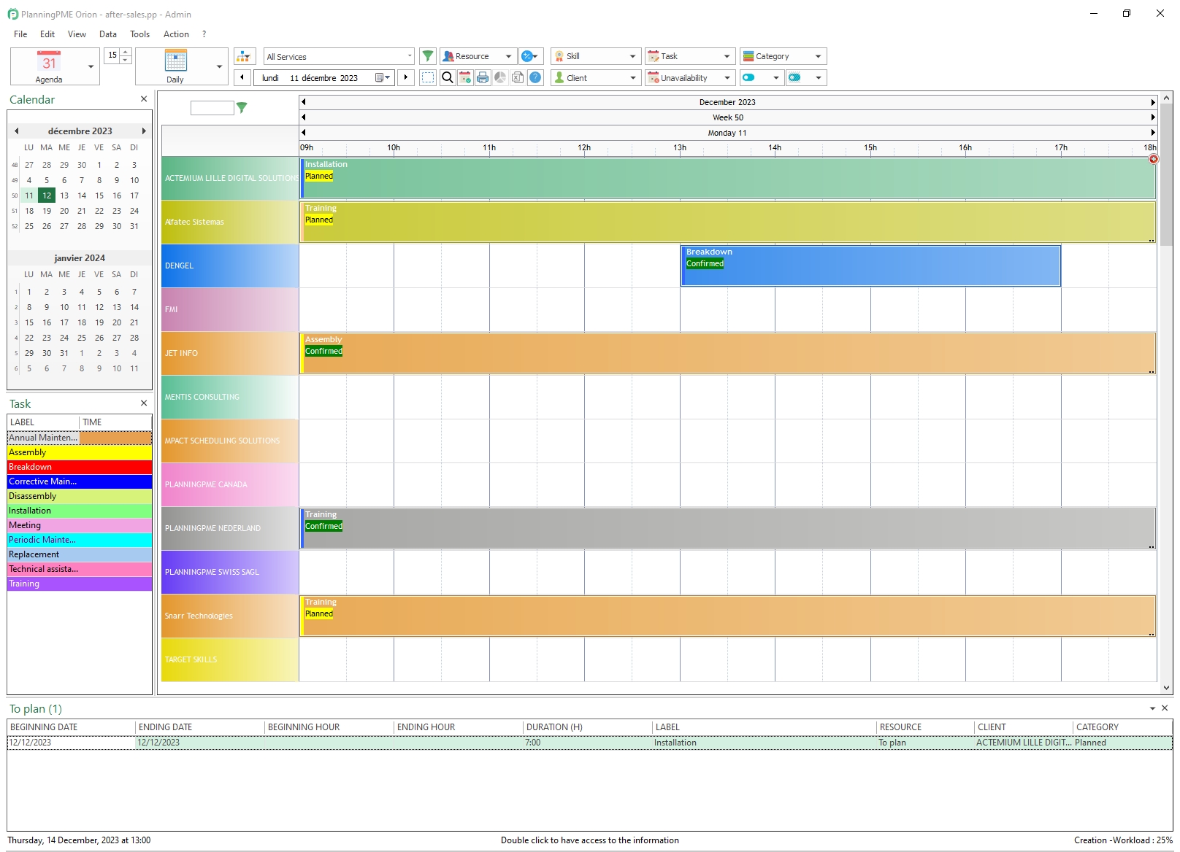This screenshot has height=852, width=1180.
Task: Select the Periodic Mainte... task label
Action: (x=80, y=540)
